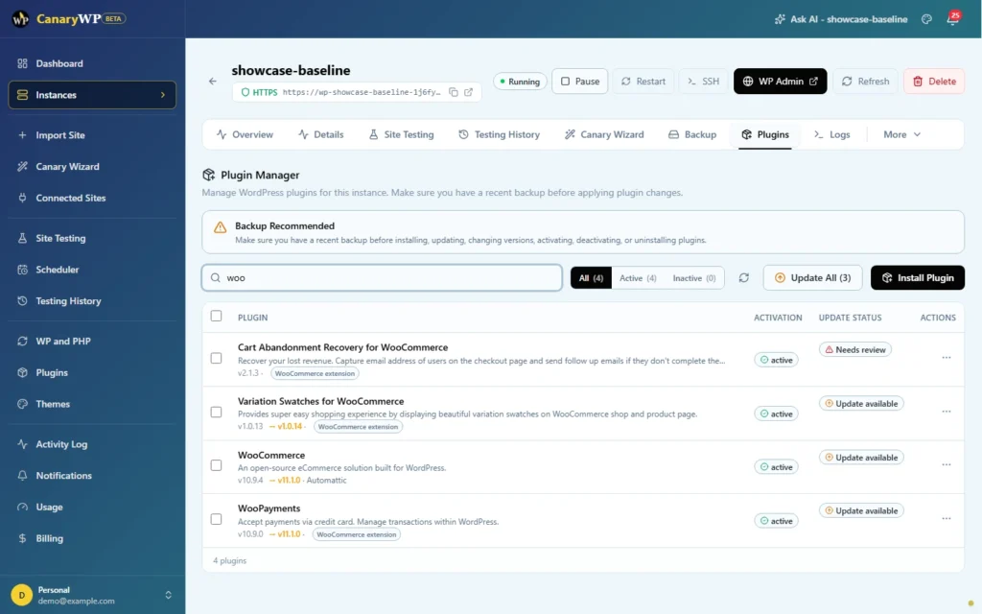Image resolution: width=982 pixels, height=614 pixels.
Task: Open actions menu for Variation Swatches
Action: coord(947,412)
